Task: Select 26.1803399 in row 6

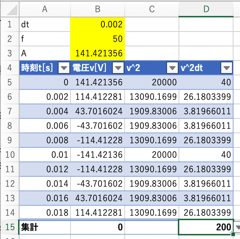Action: coord(206,97)
